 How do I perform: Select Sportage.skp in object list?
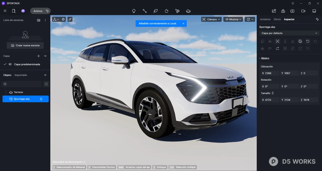point(25,99)
